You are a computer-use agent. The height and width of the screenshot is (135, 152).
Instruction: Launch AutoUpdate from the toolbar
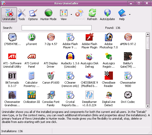tap(107, 15)
